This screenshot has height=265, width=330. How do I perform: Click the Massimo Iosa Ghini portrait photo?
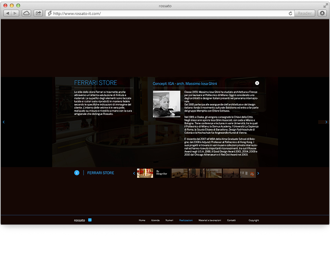pos(166,104)
